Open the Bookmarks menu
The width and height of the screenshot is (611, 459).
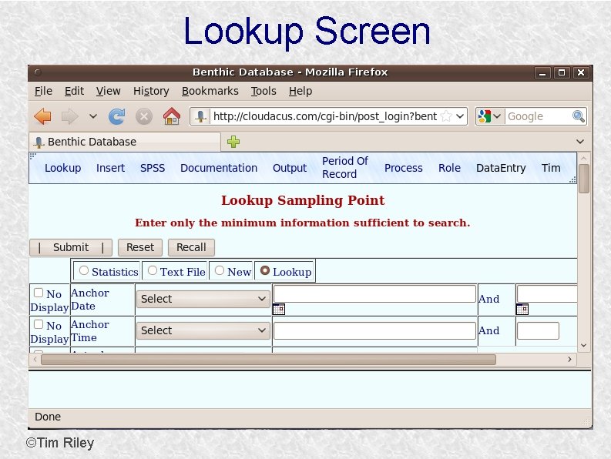pyautogui.click(x=210, y=91)
